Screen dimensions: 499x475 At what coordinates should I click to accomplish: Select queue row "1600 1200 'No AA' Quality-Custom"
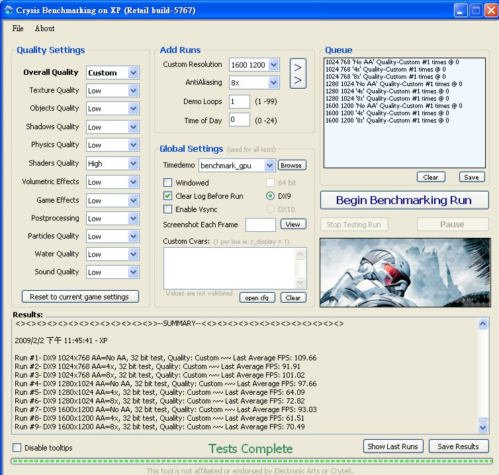click(x=394, y=106)
